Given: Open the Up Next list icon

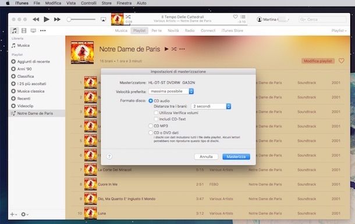Looking at the screenshot, I should [x=243, y=17].
